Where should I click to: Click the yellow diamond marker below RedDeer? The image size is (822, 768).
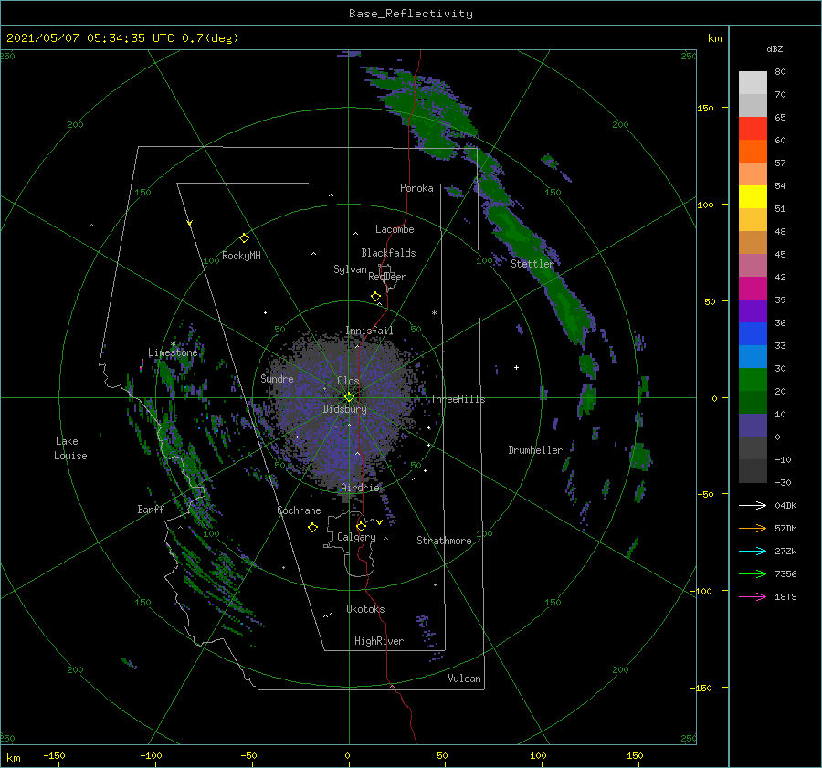[x=376, y=297]
